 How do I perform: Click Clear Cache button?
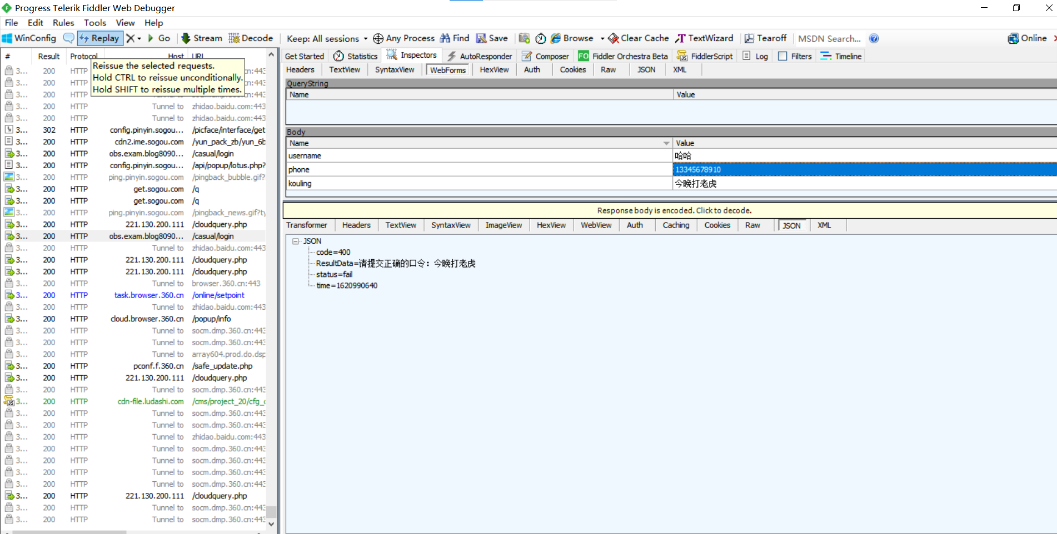(x=639, y=38)
